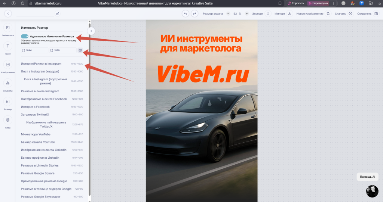Open the Символы (Symbols) sidebar icon
Screen dimensions: 383x202
pos(8,83)
